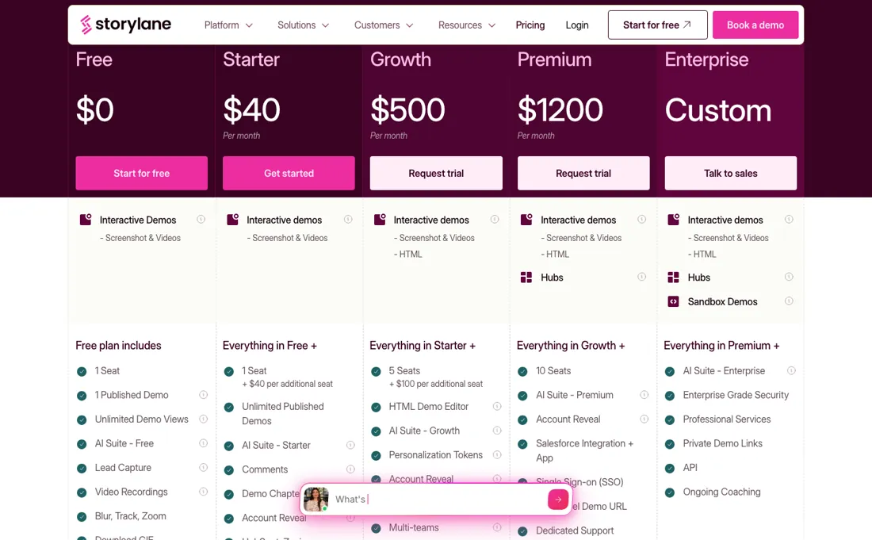This screenshot has height=540, width=872.
Task: Click Interactive demos icon in Growth column
Action: (x=380, y=220)
